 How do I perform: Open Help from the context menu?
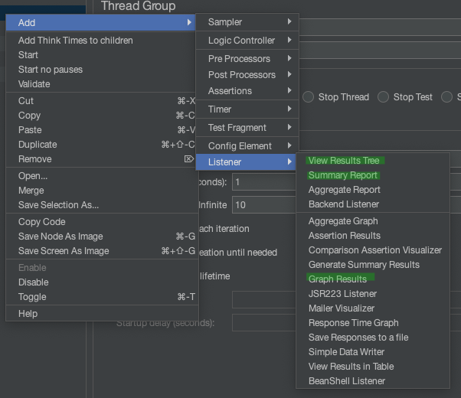point(28,314)
